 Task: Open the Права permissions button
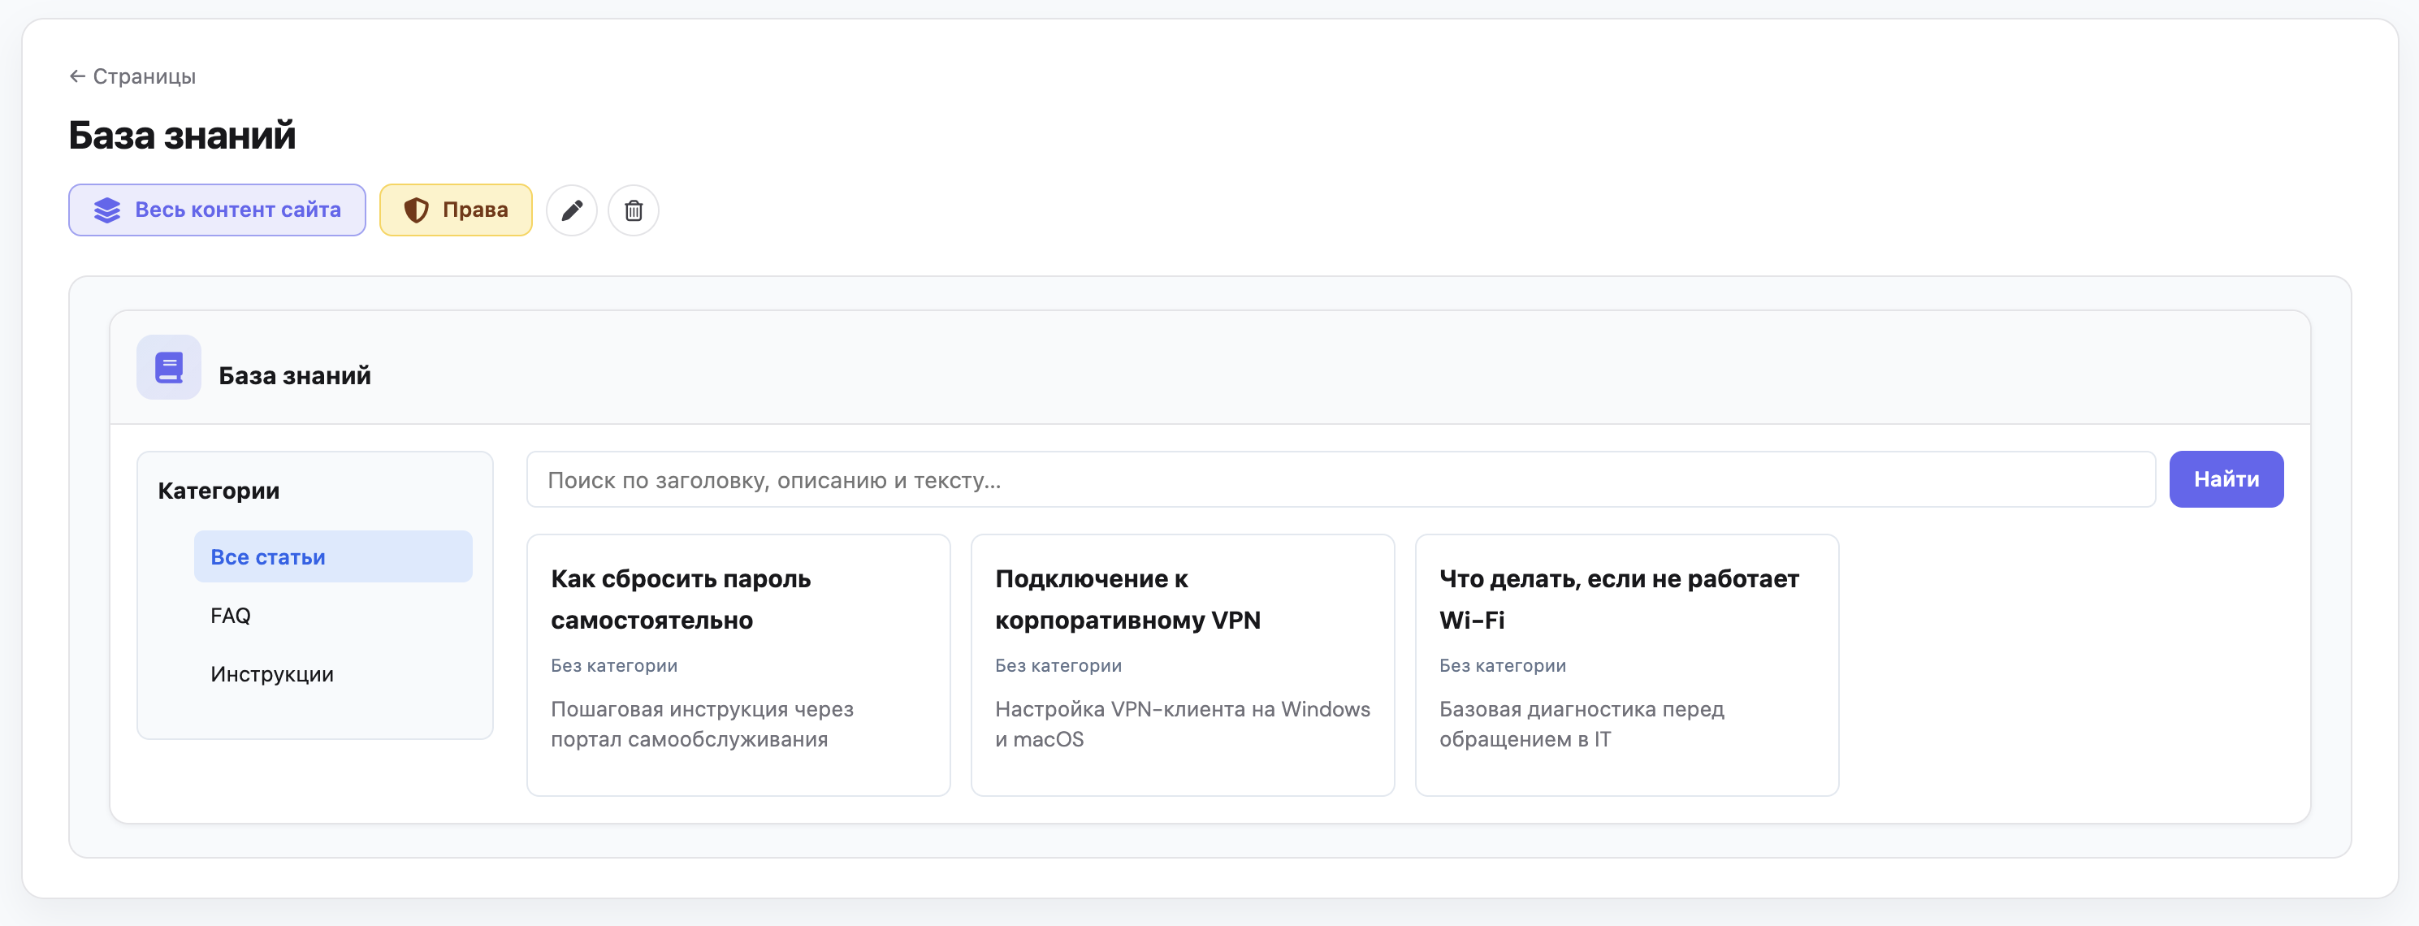pos(456,210)
